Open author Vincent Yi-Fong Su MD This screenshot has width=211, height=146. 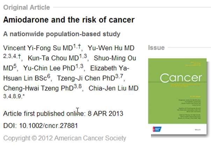pos(38,48)
